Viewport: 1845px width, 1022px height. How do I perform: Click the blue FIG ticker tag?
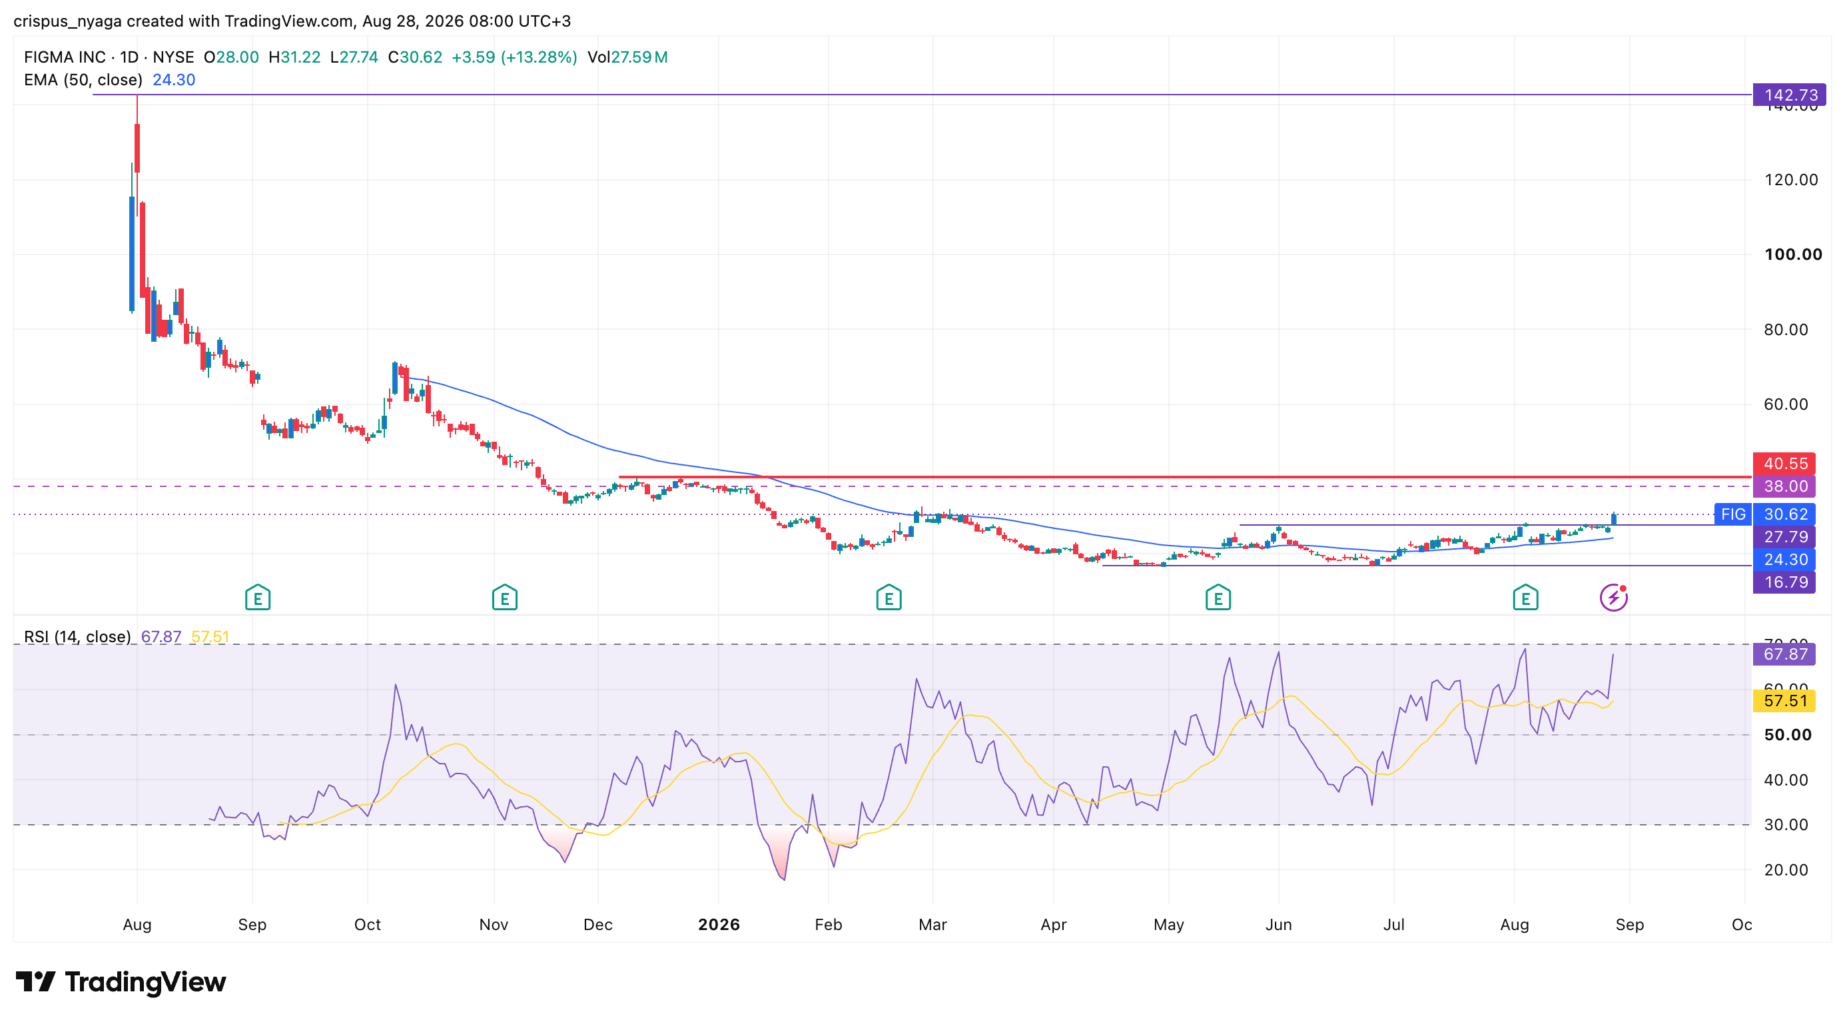(x=1733, y=514)
